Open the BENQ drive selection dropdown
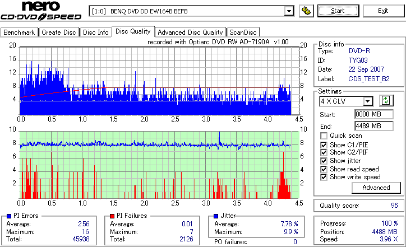 click(x=289, y=11)
